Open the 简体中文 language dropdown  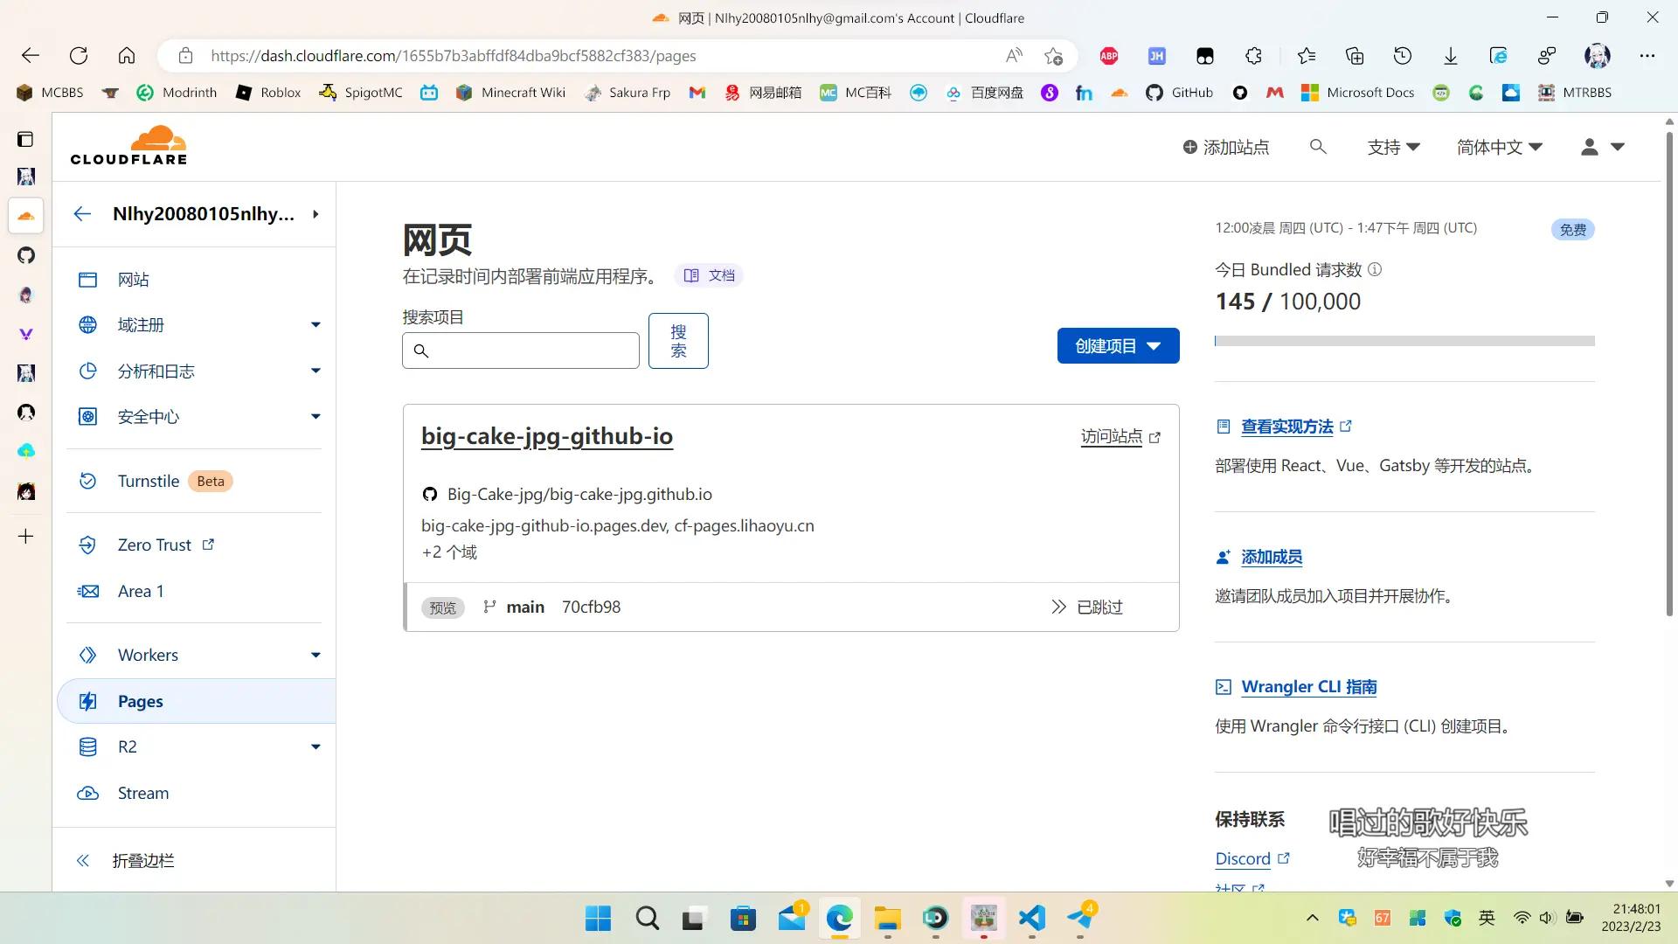(x=1499, y=147)
